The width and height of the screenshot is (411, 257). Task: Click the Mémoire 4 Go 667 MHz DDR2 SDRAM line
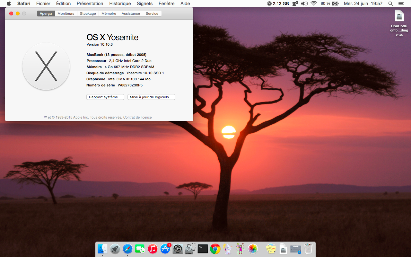pyautogui.click(x=120, y=67)
